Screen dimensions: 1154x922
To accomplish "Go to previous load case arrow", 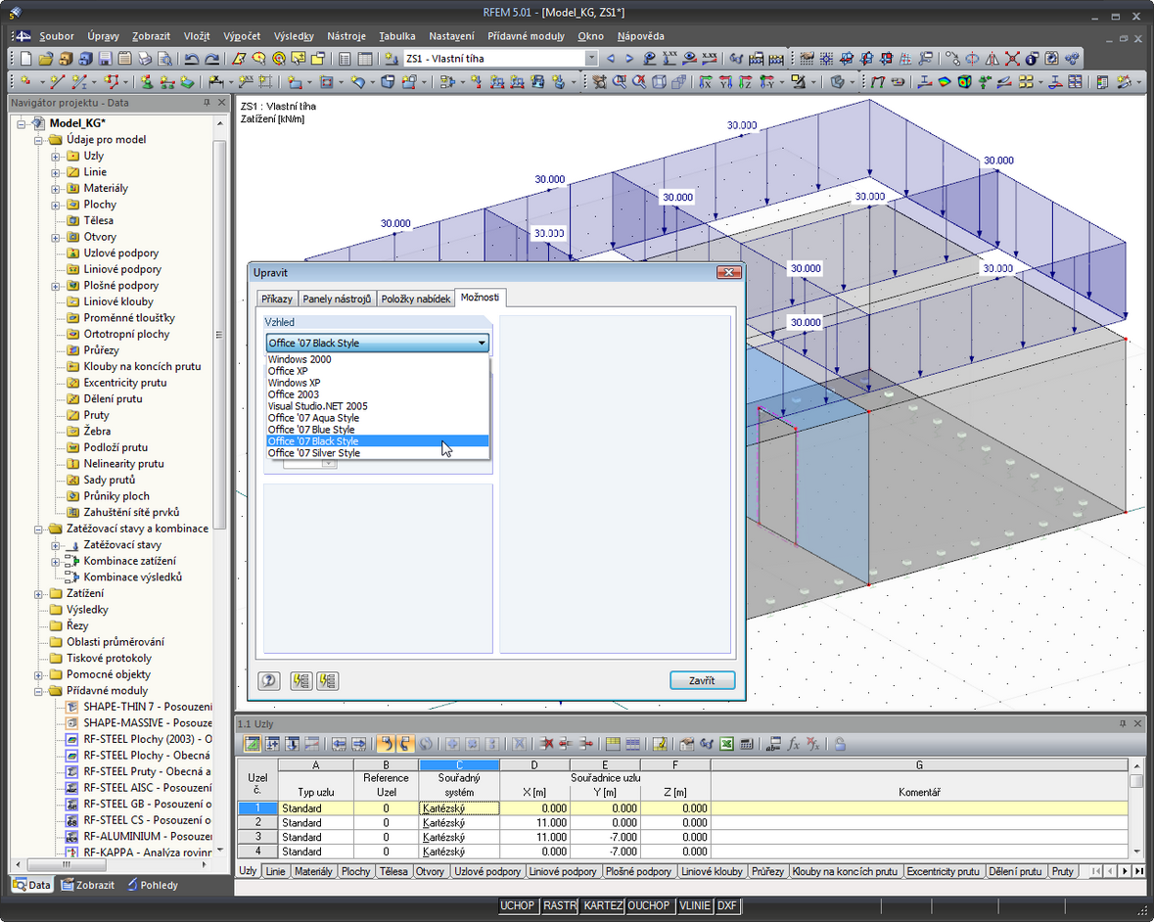I will [612, 59].
